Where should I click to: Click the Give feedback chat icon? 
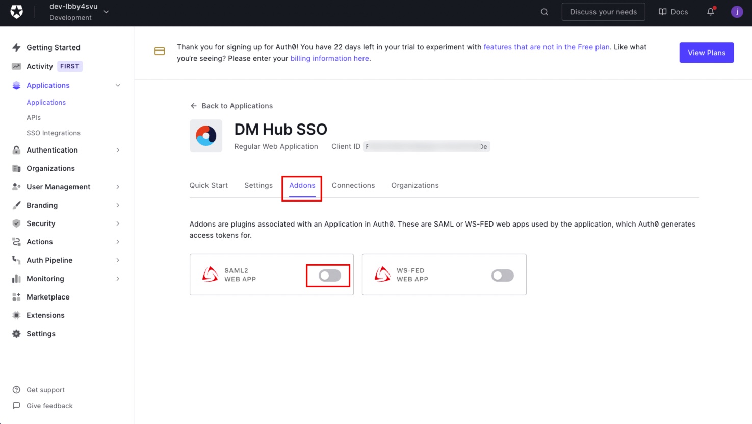(16, 406)
